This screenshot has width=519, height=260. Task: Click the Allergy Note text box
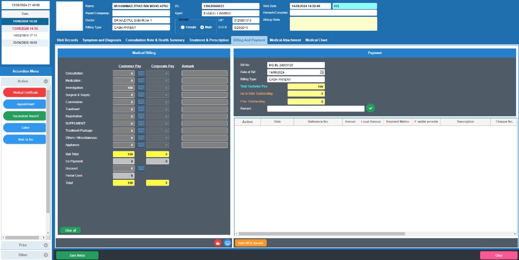[x=333, y=24]
